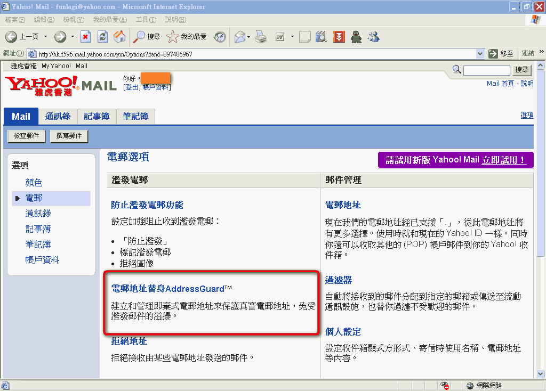Click the Search 搜尋 magnifier toolbar button
The image size is (546, 391).
(147, 37)
